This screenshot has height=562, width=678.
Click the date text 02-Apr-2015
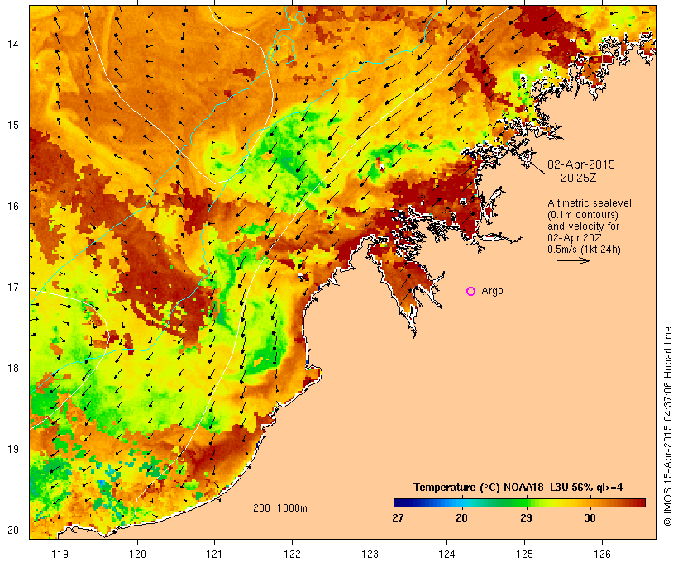click(x=581, y=164)
